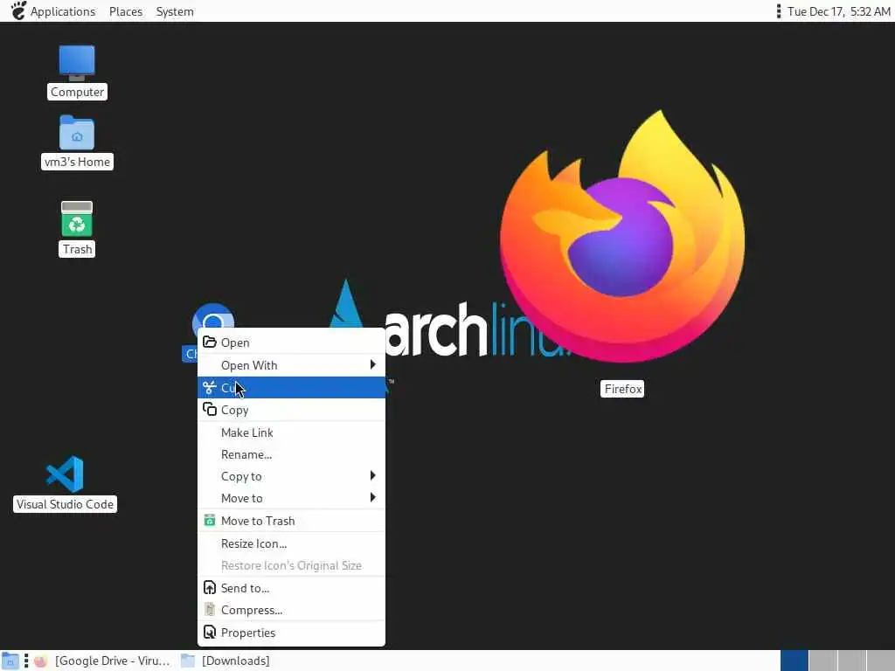Click the taskbar handle beside show desktop
Viewport: 895px width, 671px height.
pyautogui.click(x=25, y=661)
